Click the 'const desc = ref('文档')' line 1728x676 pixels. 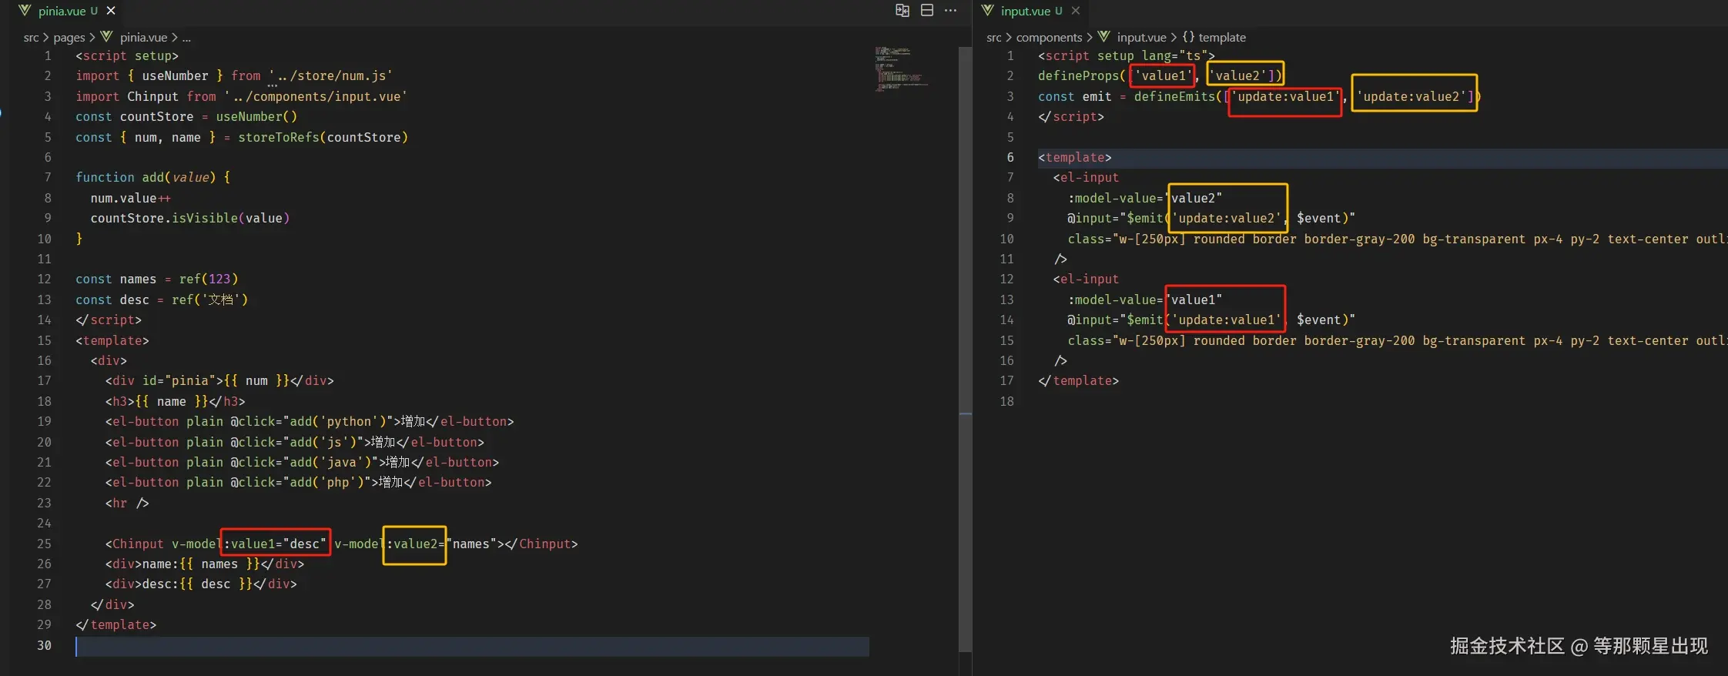tap(162, 300)
